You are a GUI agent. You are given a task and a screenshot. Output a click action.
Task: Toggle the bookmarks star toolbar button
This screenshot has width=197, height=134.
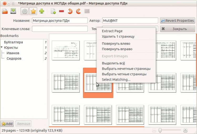coord(33,11)
